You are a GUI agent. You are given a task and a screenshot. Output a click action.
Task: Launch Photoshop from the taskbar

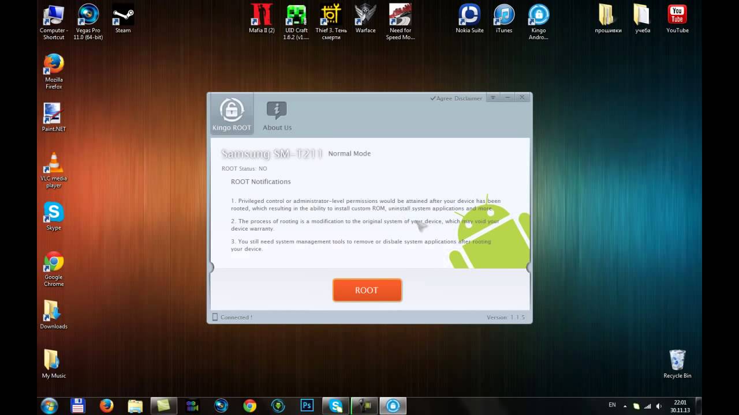tap(307, 406)
